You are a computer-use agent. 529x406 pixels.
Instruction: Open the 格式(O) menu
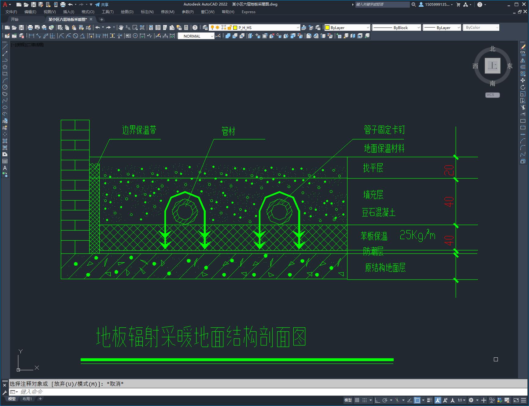(88, 12)
